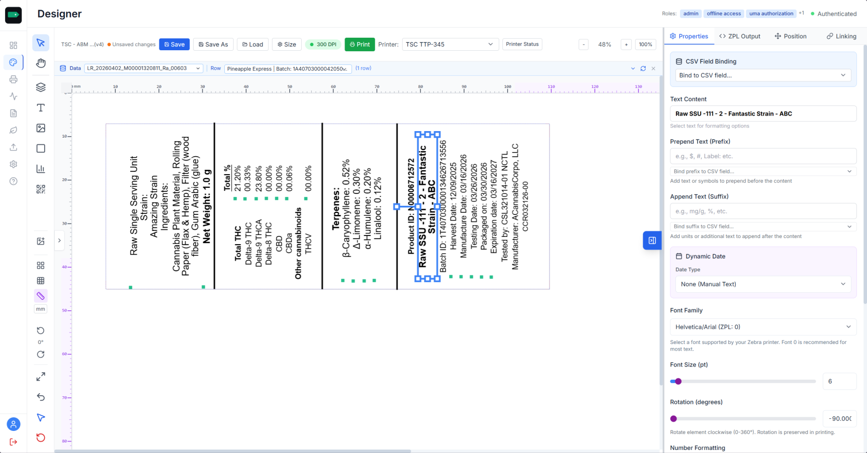The height and width of the screenshot is (453, 867).
Task: Pick the image insert tool
Action: coord(41,129)
